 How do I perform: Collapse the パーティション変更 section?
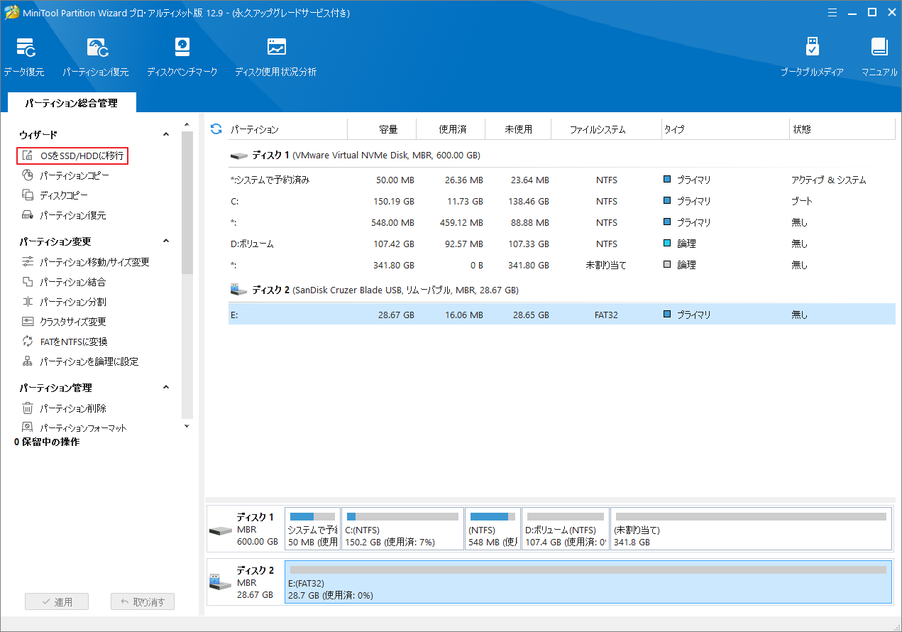pos(166,241)
